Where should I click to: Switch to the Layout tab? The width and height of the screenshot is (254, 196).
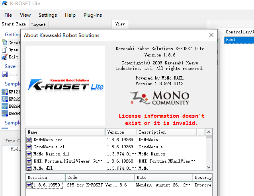(x=38, y=25)
